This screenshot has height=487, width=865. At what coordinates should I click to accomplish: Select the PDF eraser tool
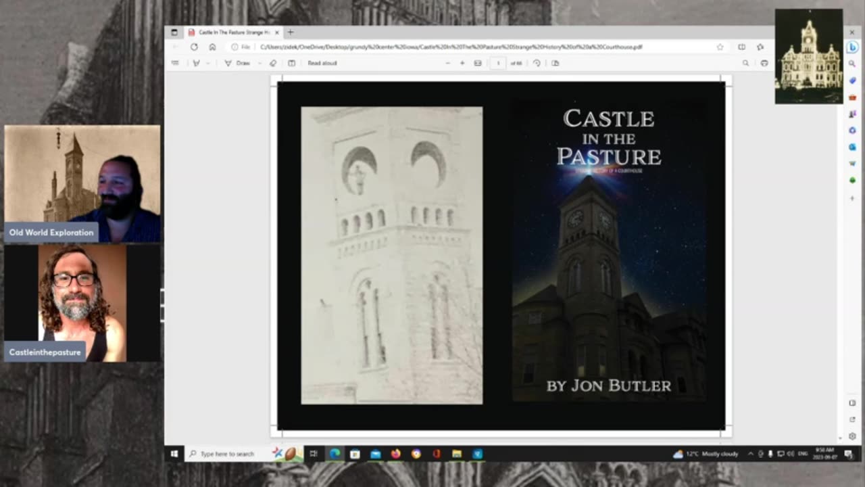click(x=273, y=63)
